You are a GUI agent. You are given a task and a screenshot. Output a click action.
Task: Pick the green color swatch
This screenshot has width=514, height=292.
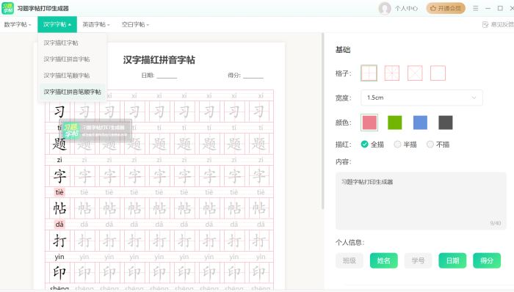(395, 123)
